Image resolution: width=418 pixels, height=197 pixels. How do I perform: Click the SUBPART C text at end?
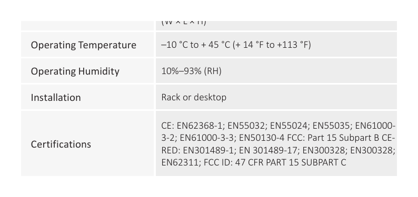click(324, 162)
